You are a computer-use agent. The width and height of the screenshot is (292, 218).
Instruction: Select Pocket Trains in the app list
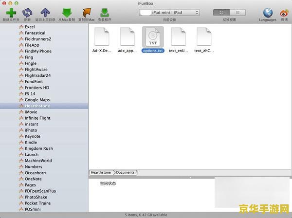coord(38,203)
